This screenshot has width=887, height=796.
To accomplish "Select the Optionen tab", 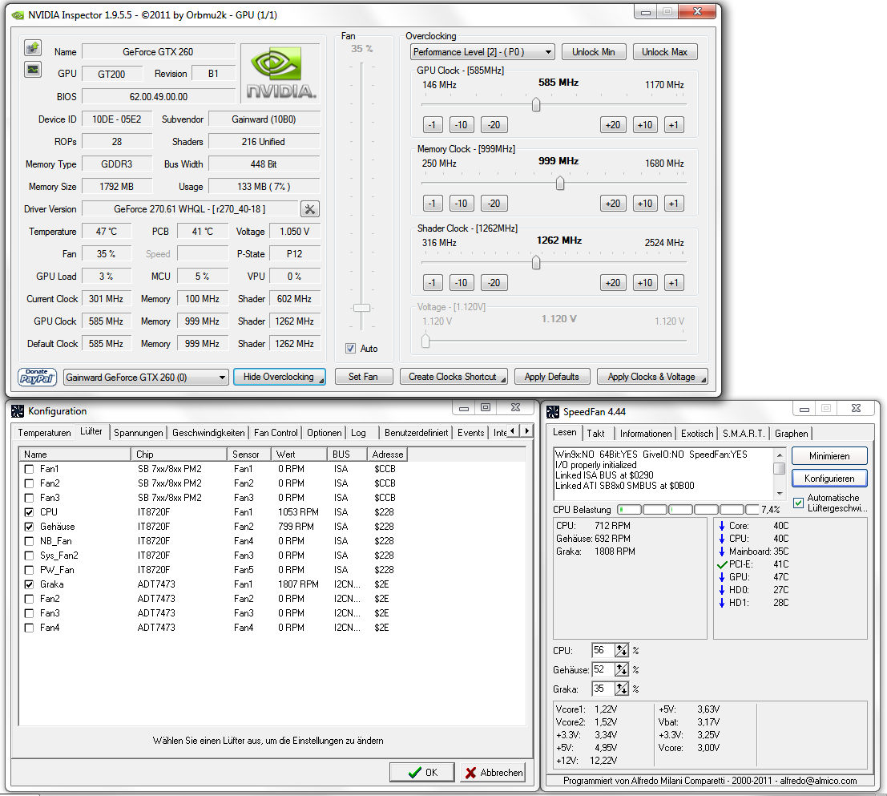I will pos(325,433).
